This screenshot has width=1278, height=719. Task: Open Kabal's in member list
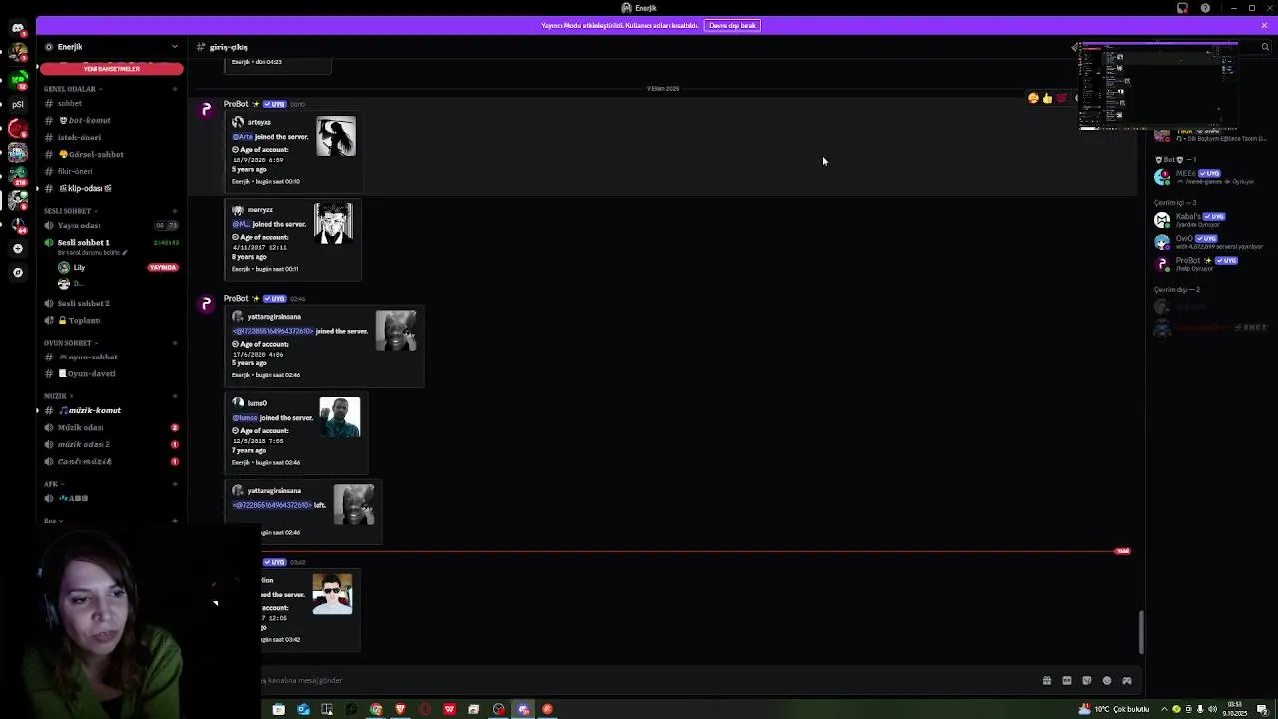coord(1208,220)
